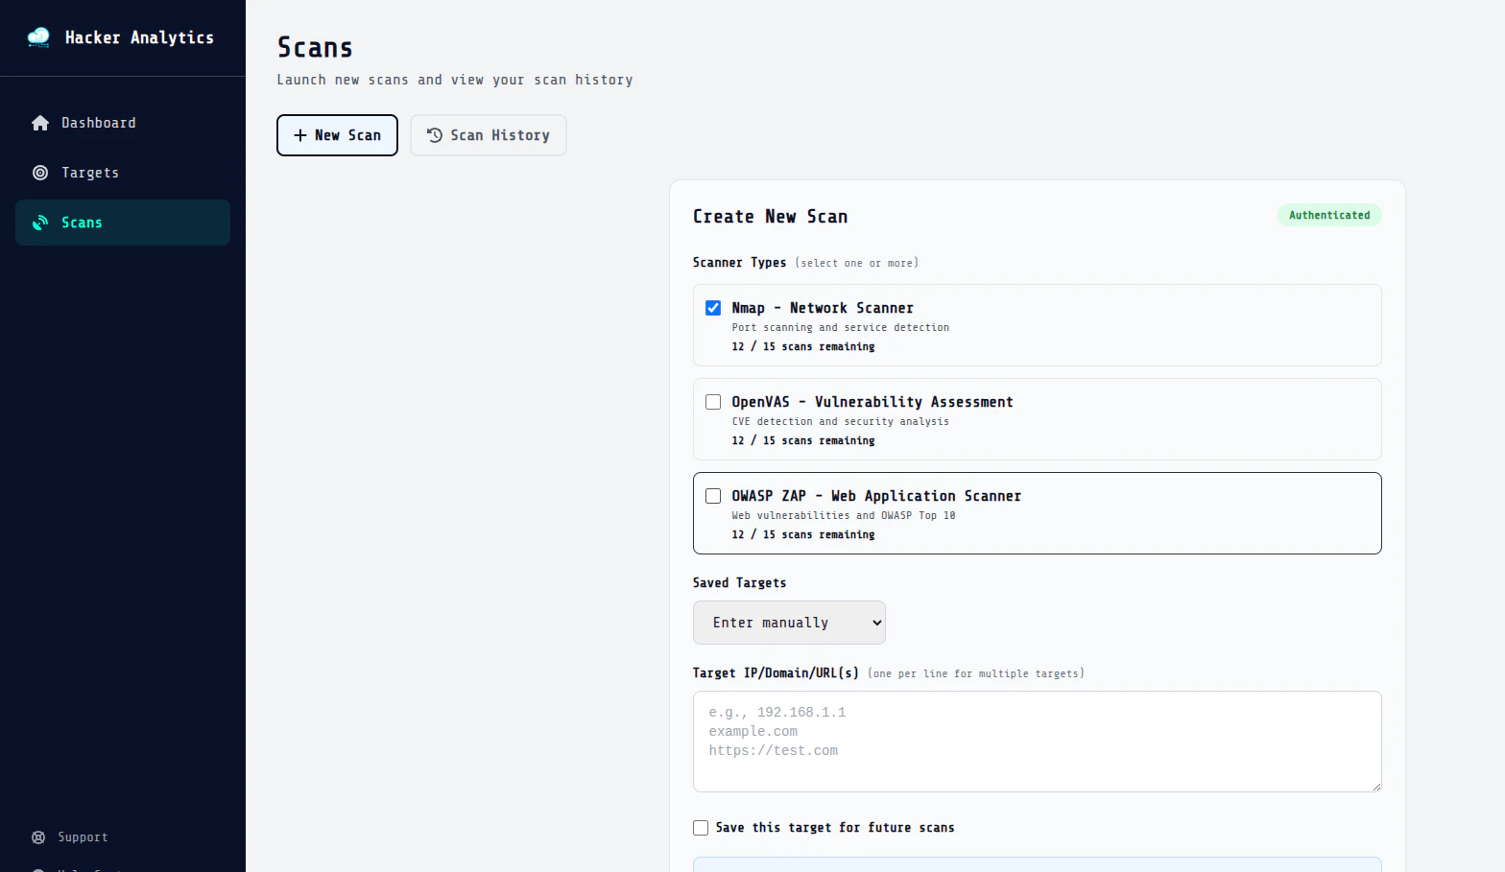This screenshot has width=1505, height=872.
Task: Click the Hacker Analytics brand title
Action: point(139,37)
